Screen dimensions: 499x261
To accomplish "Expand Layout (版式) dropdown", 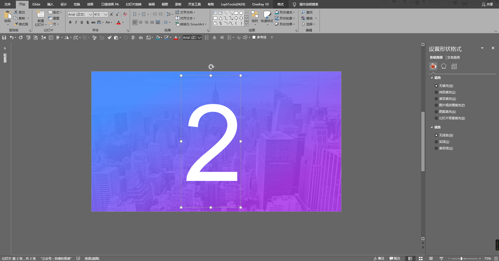I will [x=55, y=12].
